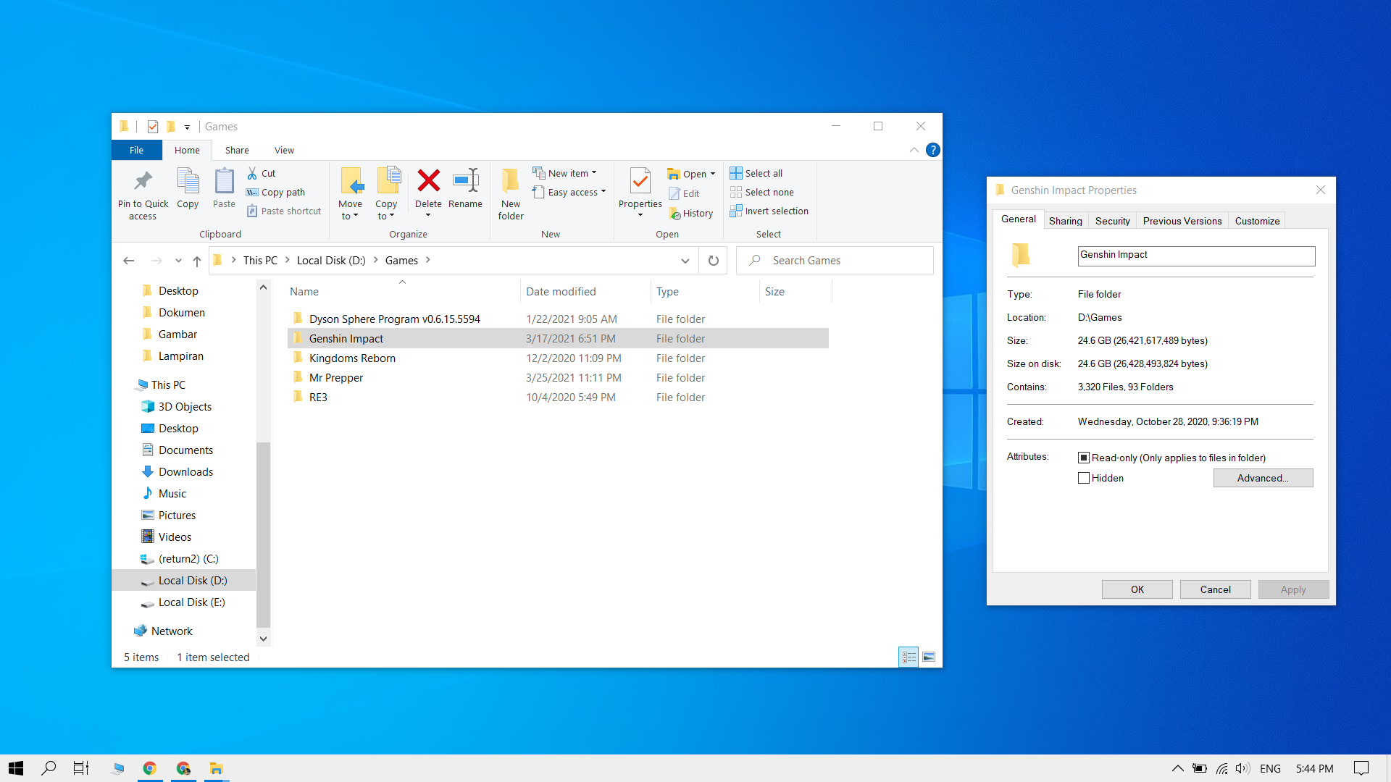
Task: Toggle the Hidden attribute checkbox
Action: tap(1084, 478)
